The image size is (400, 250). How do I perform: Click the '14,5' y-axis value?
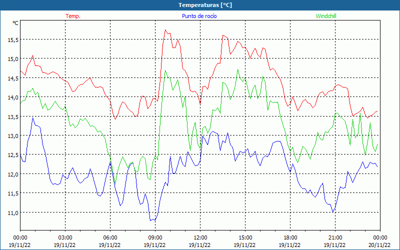coord(13,78)
